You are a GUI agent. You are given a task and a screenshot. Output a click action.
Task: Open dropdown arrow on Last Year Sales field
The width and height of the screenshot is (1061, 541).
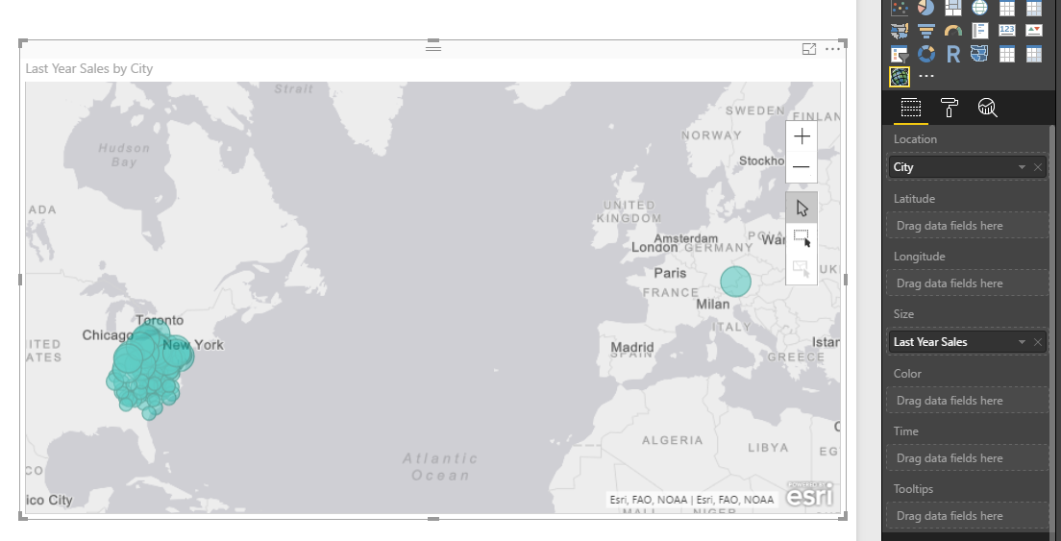pos(1022,342)
